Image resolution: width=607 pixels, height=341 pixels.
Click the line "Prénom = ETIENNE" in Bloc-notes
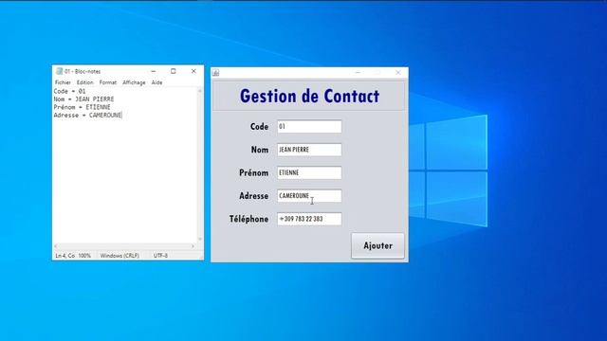point(83,107)
